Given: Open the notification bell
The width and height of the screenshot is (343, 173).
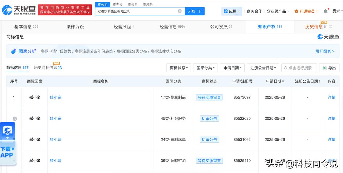Looking at the screenshot, I should 326,11.
